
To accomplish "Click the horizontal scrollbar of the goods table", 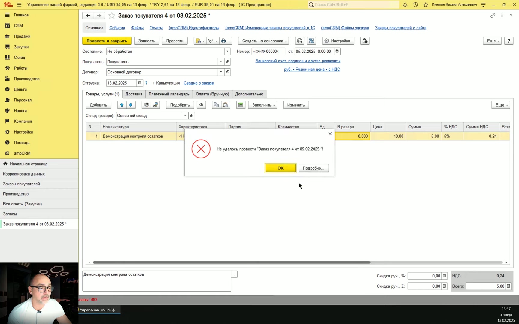I will (x=232, y=262).
